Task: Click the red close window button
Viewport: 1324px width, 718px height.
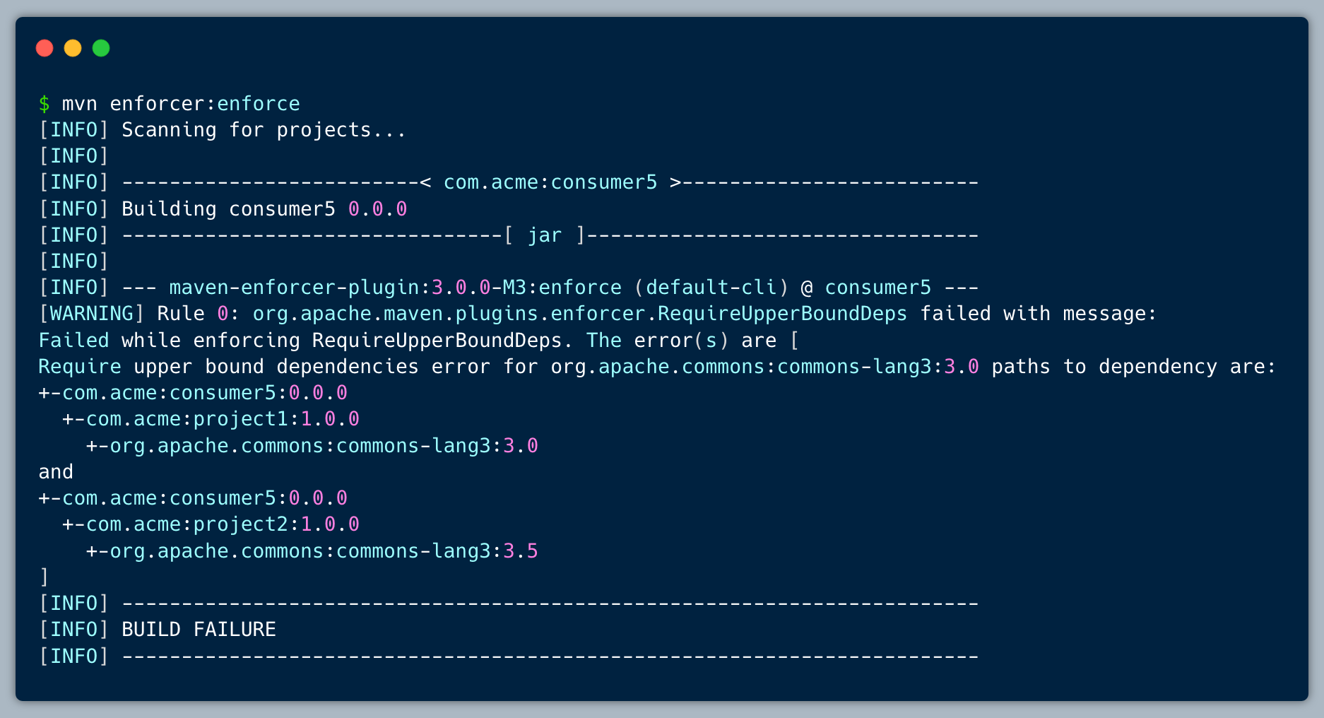Action: (45, 48)
